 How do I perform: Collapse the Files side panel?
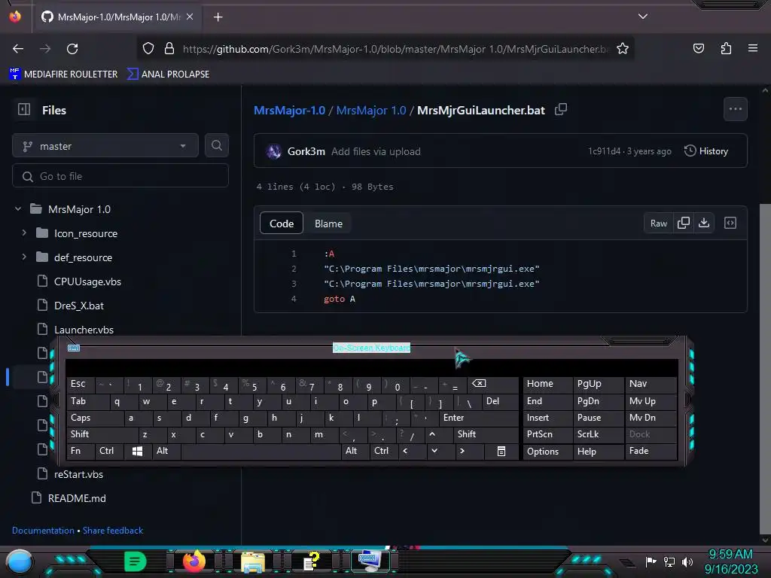24,110
